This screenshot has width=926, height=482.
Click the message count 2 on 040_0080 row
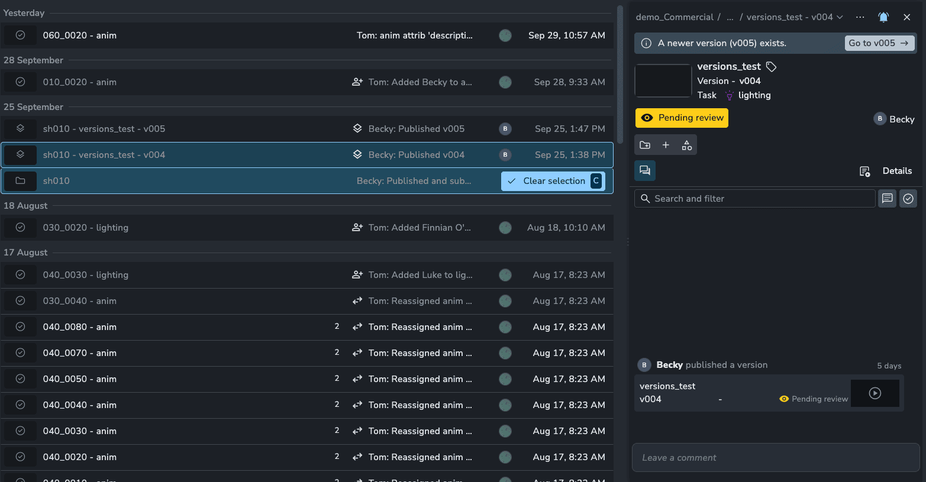point(337,326)
